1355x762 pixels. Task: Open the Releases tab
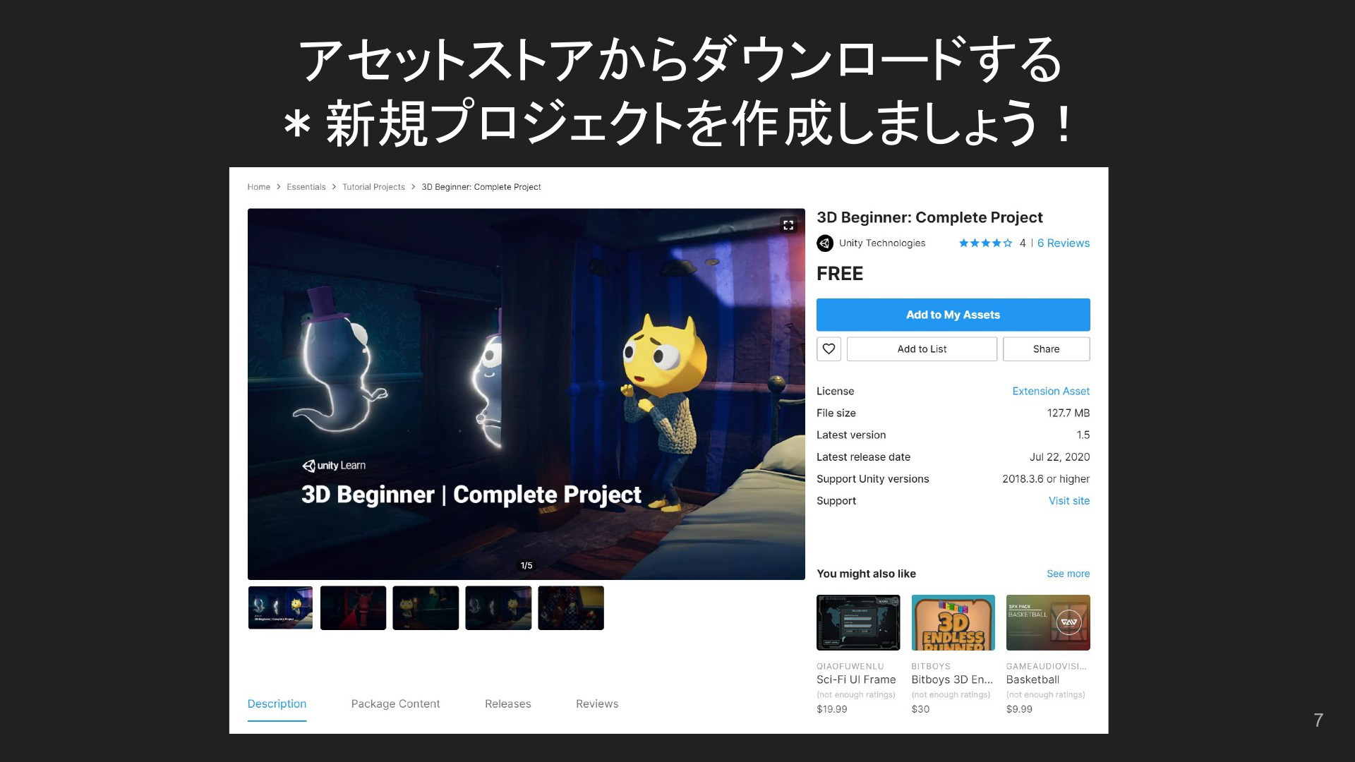tap(507, 704)
